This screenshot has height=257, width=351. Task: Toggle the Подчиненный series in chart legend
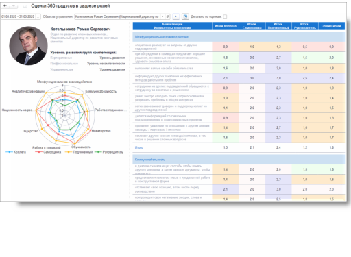click(x=79, y=152)
